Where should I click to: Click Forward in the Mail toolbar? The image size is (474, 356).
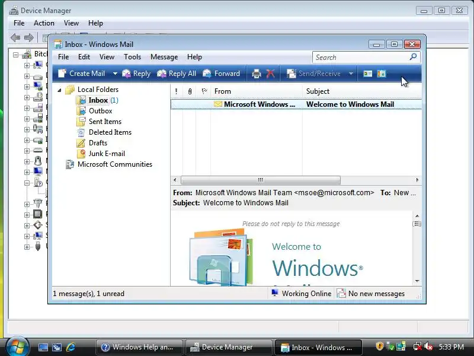tap(221, 74)
